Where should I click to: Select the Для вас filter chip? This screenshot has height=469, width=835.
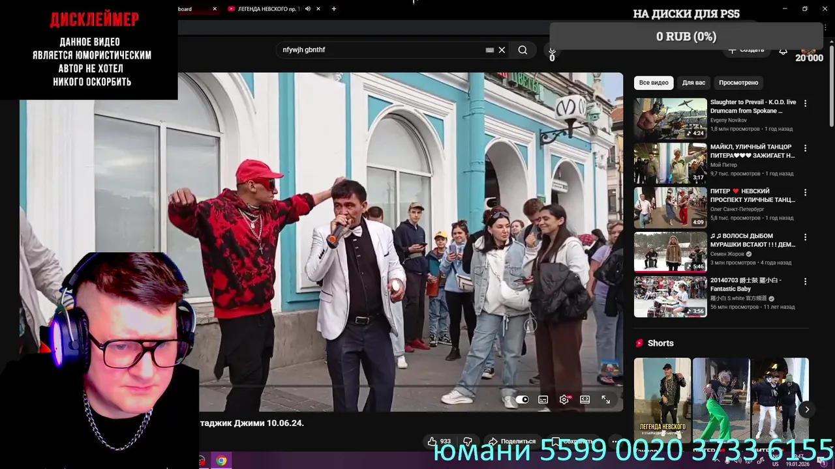694,83
